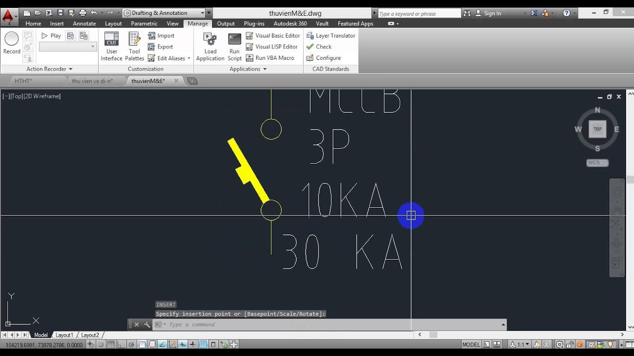634x356 pixels.
Task: Click the Isolate Objects lightbulb icon
Action: tap(610, 345)
